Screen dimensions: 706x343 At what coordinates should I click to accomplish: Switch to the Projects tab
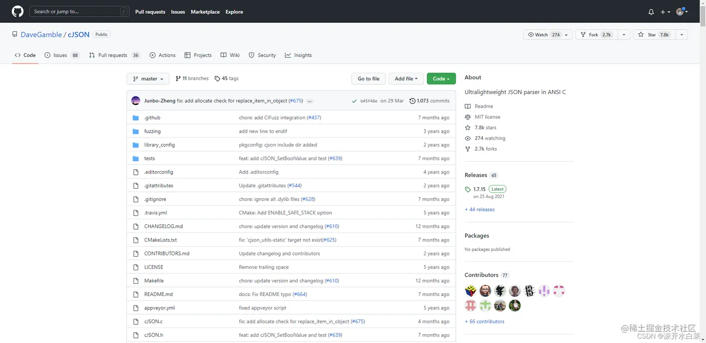pos(198,55)
